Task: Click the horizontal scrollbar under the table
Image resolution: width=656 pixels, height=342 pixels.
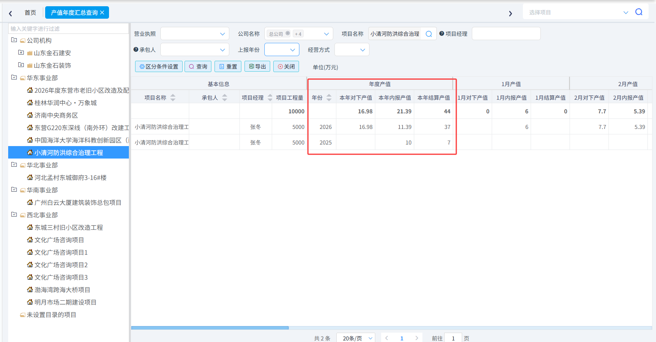Action: (x=210, y=328)
